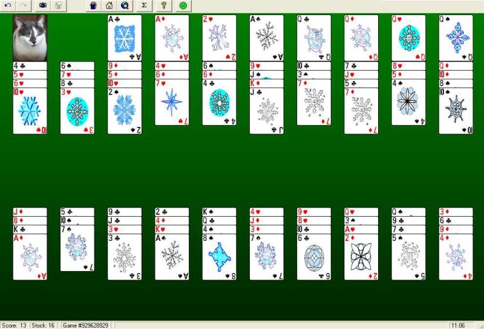Click the camera snapshot toolbar icon

pyautogui.click(x=43, y=5)
